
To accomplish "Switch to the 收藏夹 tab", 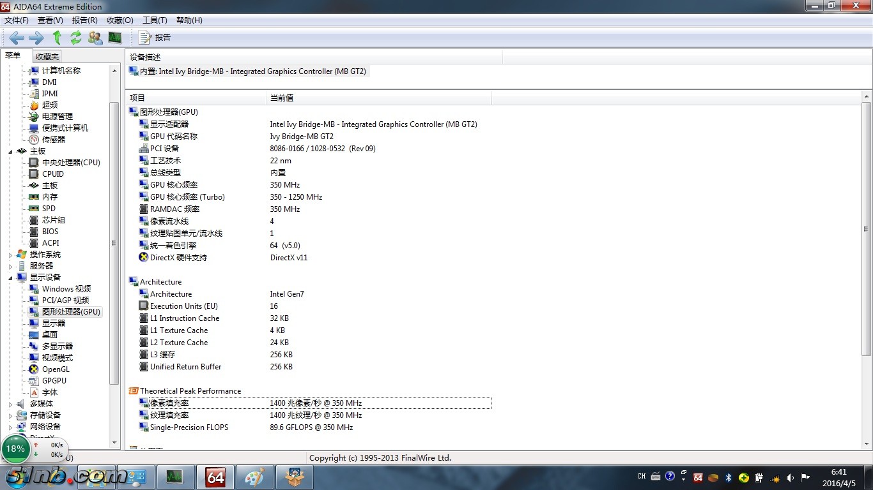I will [x=47, y=57].
